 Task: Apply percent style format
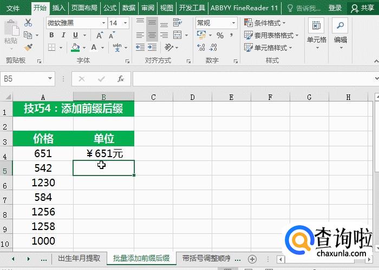coord(220,36)
